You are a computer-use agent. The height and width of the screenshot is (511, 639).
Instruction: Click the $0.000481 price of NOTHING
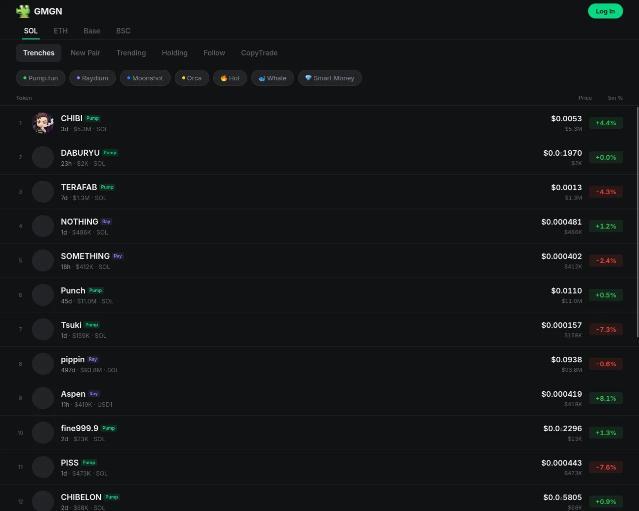(x=562, y=222)
